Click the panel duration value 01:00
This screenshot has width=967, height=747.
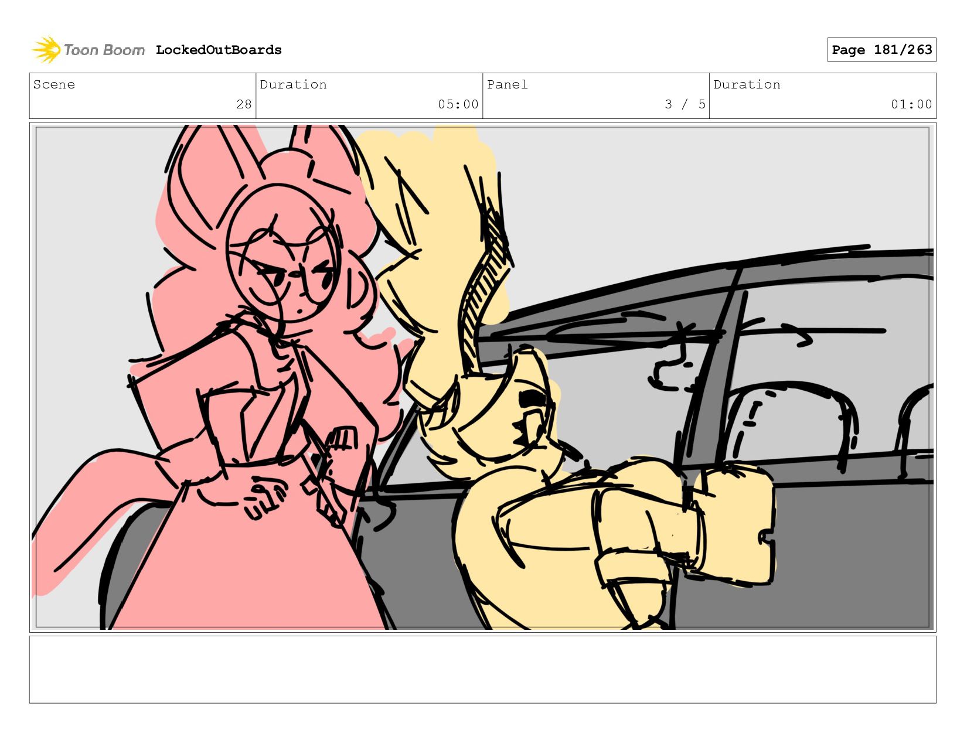(x=911, y=104)
